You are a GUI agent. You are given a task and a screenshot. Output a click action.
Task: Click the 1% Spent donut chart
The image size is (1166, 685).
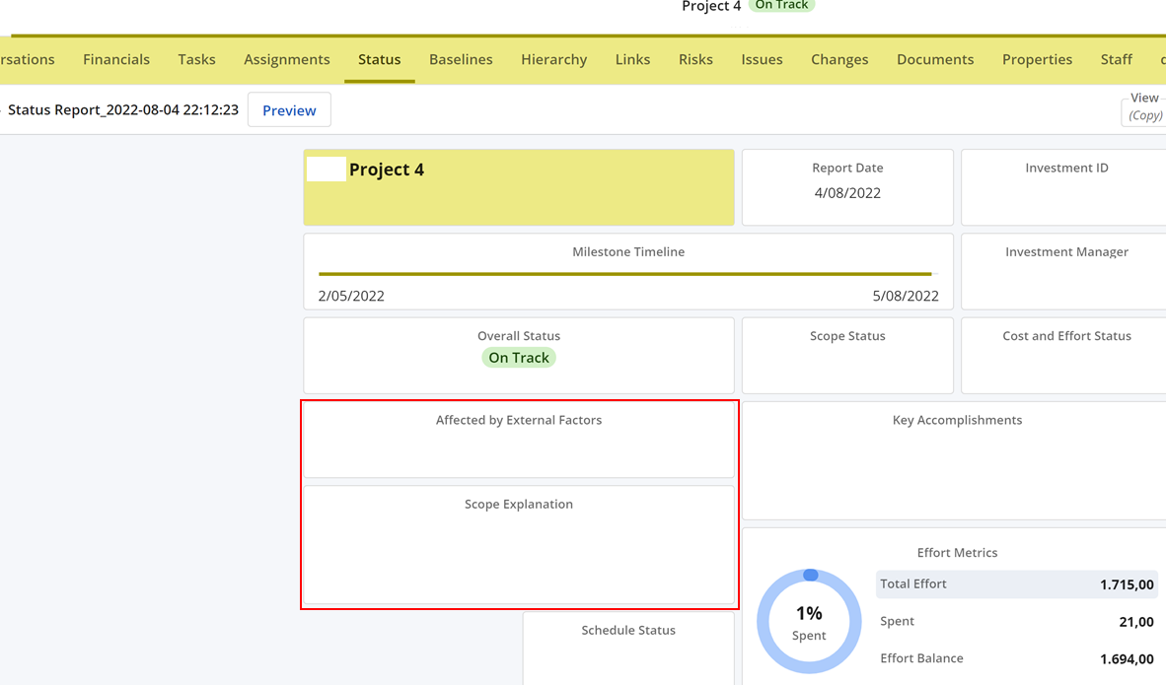click(809, 622)
